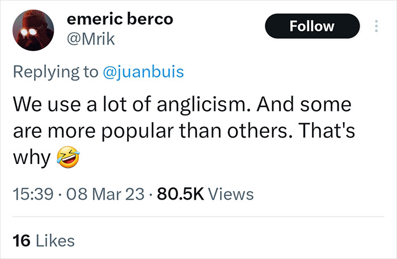Click the tweet's first line about anglicism

(x=181, y=105)
